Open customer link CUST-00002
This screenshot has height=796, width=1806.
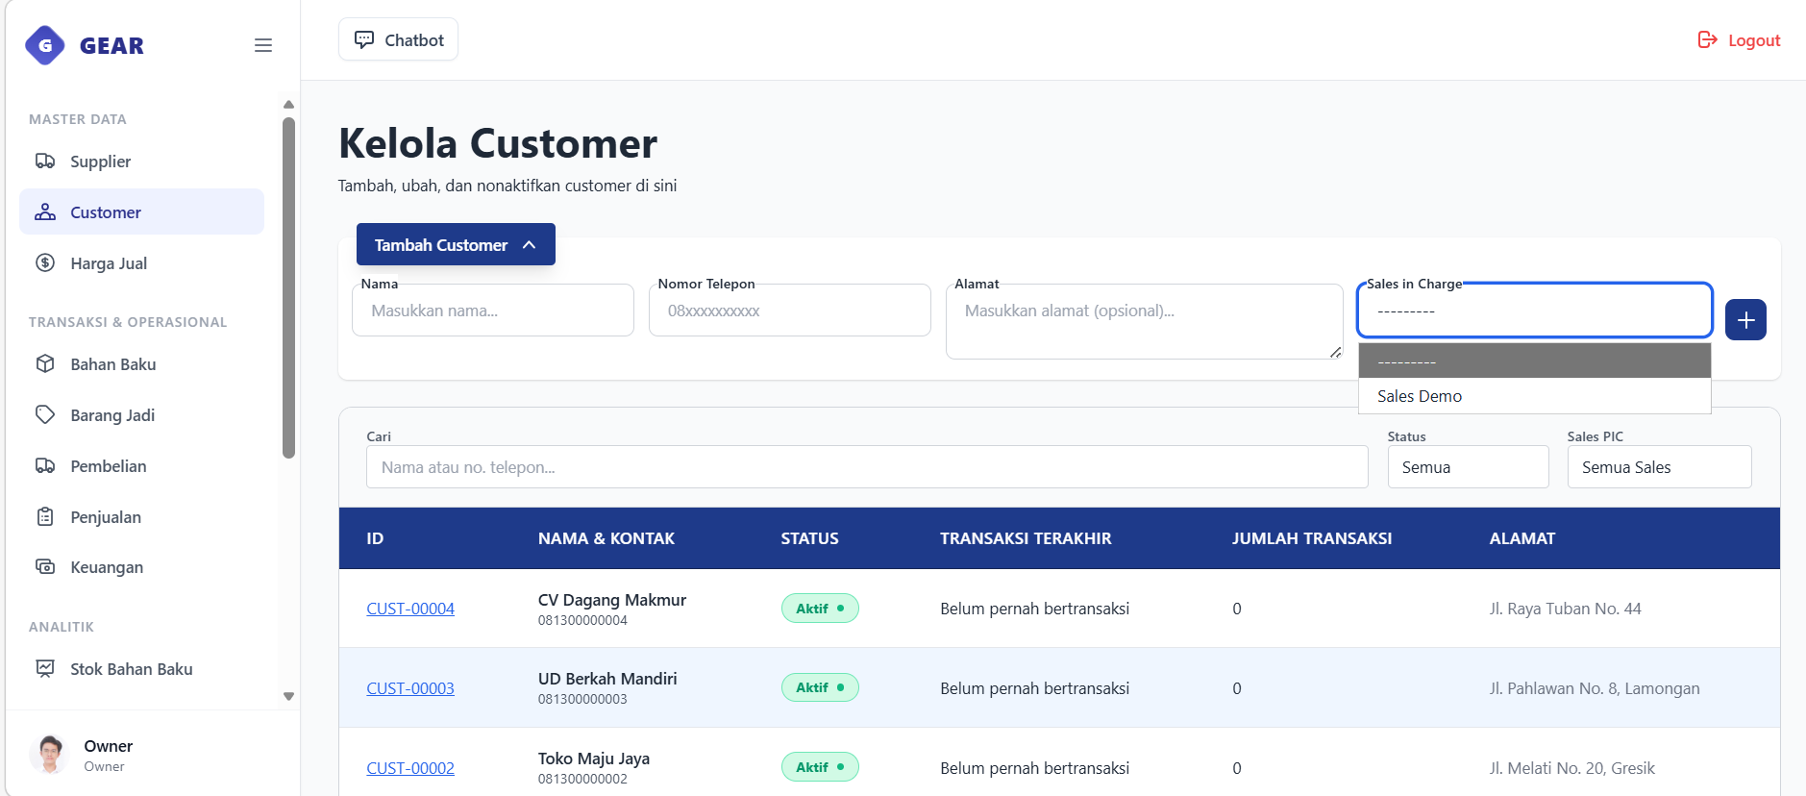pyautogui.click(x=410, y=768)
